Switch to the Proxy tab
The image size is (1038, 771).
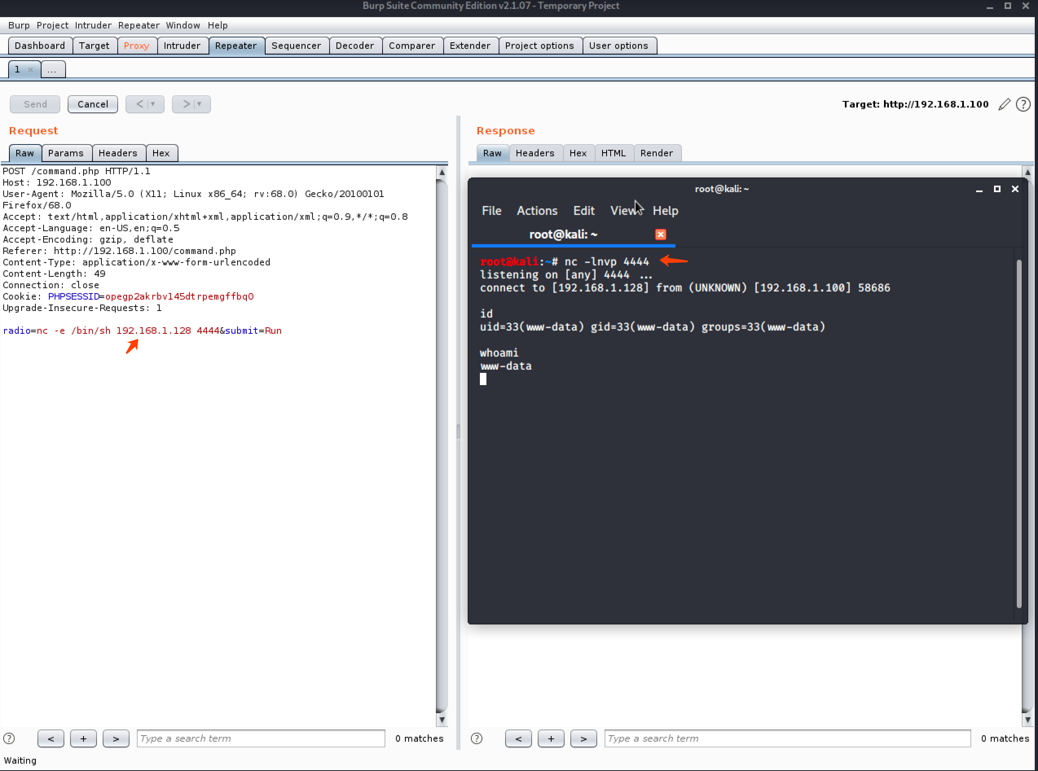point(136,46)
